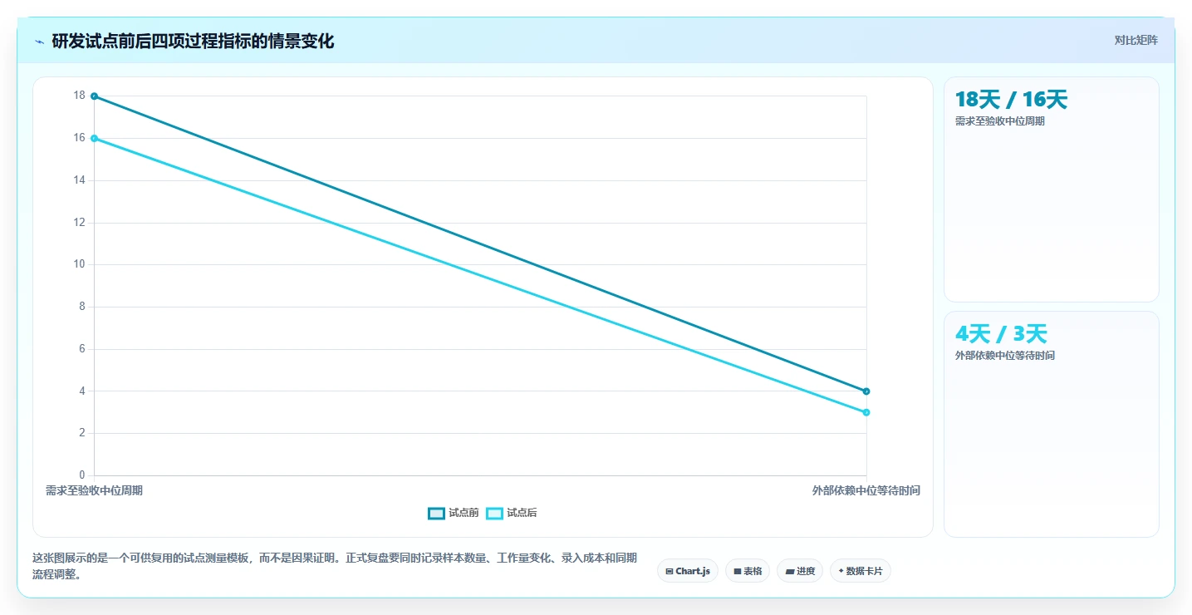The width and height of the screenshot is (1192, 615).
Task: Click the 外部依赖中位等待时间 card caption
Action: click(1005, 356)
